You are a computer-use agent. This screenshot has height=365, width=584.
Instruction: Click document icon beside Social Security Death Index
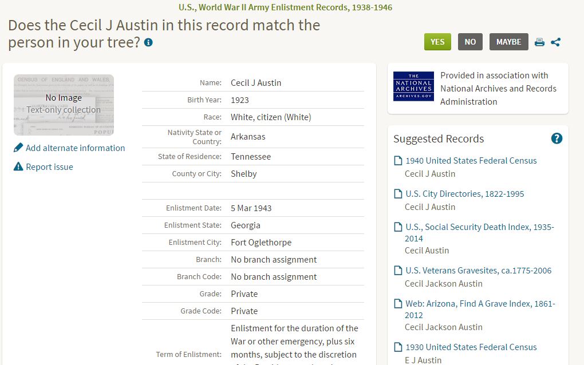398,227
